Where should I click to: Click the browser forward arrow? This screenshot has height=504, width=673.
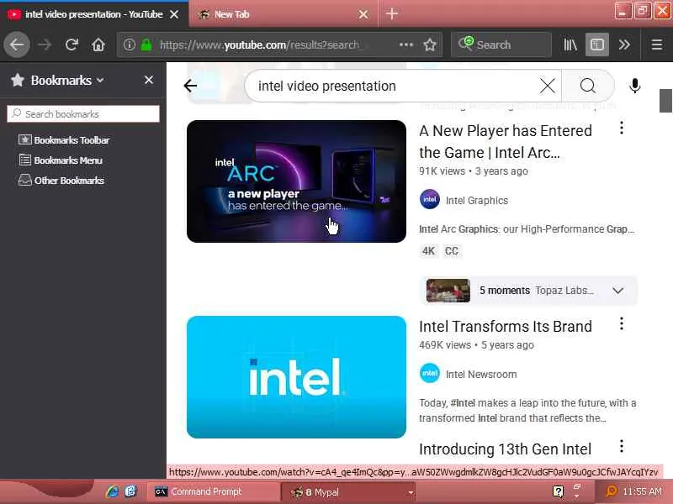pos(45,45)
